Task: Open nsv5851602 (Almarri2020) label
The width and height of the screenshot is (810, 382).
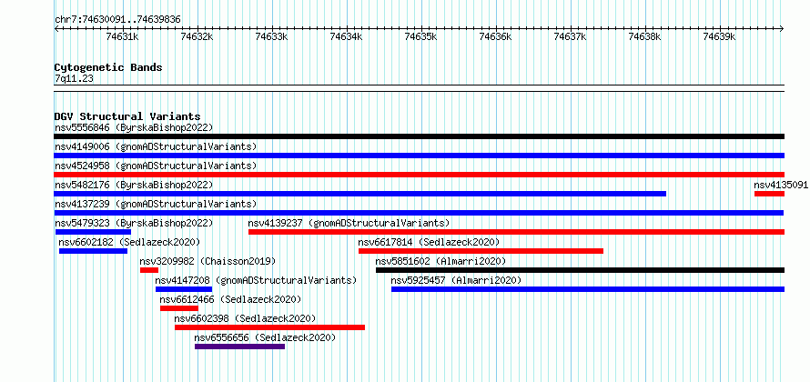Action: coord(440,261)
